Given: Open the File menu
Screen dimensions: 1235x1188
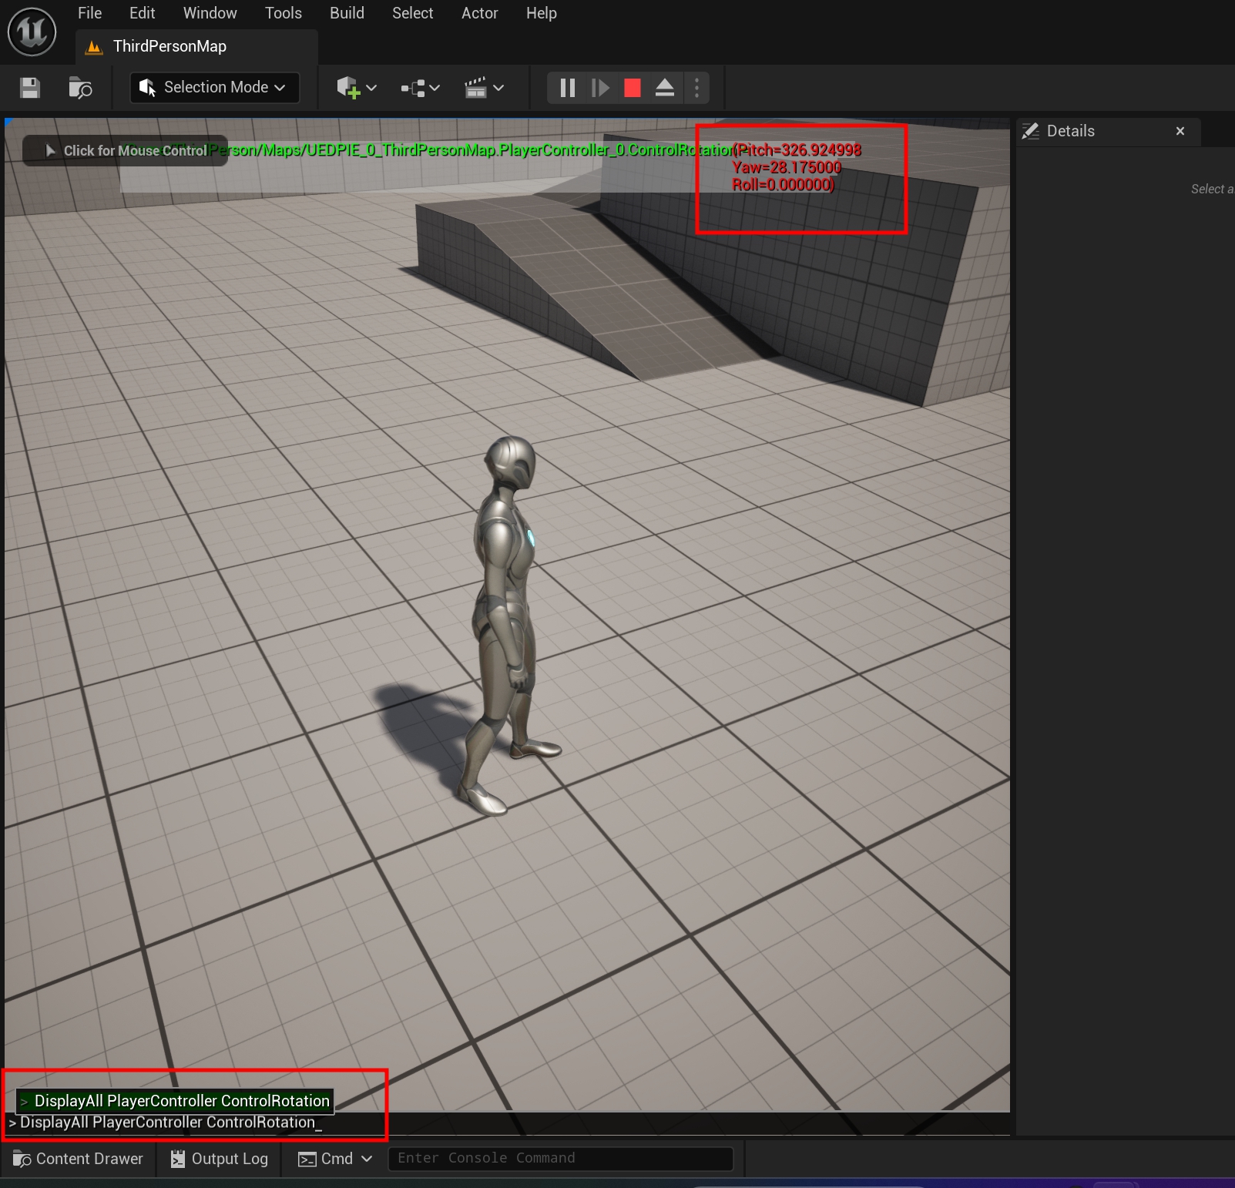Looking at the screenshot, I should pos(89,13).
